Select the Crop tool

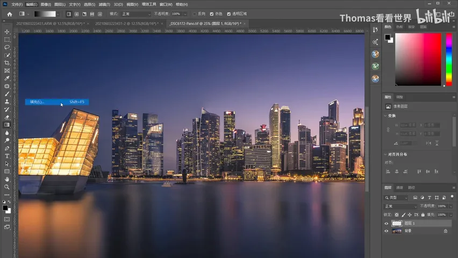[x=7, y=63]
